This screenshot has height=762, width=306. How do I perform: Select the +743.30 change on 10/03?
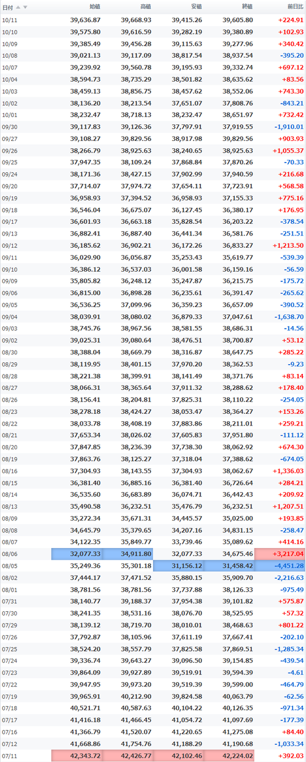tap(290, 91)
